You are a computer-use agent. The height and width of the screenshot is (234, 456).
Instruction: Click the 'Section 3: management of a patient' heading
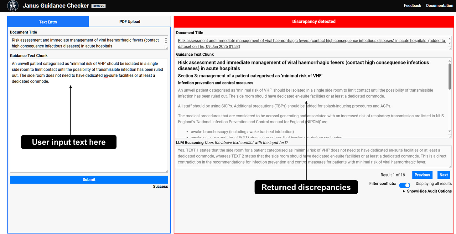coord(250,76)
